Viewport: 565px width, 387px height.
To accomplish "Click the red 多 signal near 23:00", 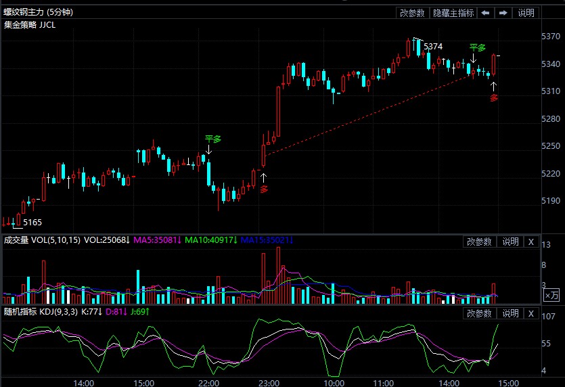I will coord(264,189).
